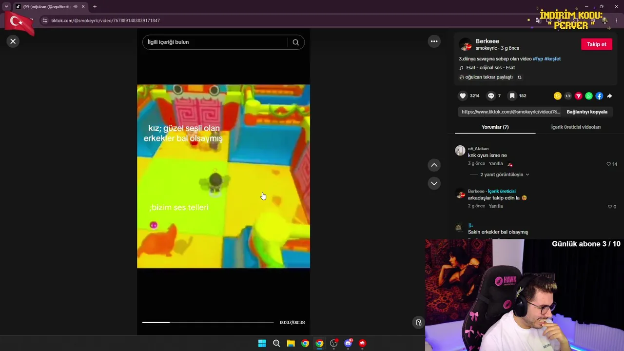
Task: Switch to İçerik üreticisi videoları tab
Action: coord(576,127)
